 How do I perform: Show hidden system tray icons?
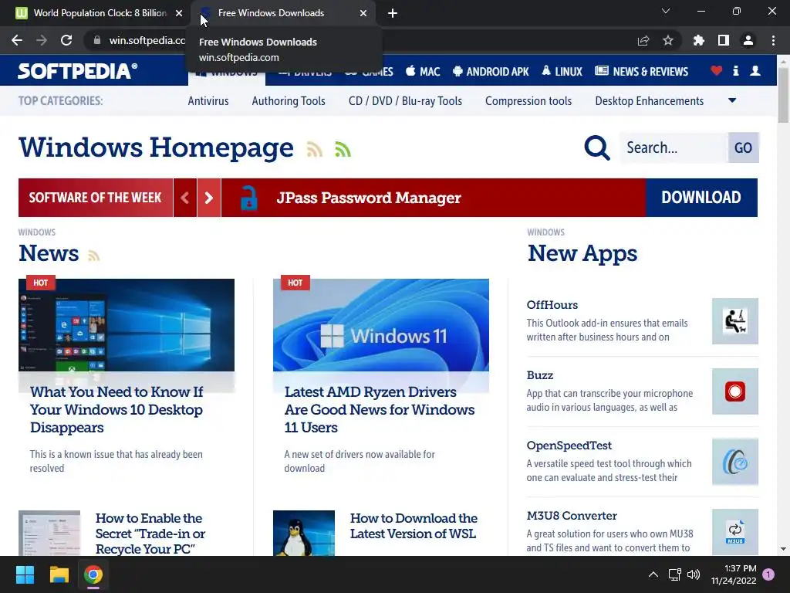click(653, 574)
